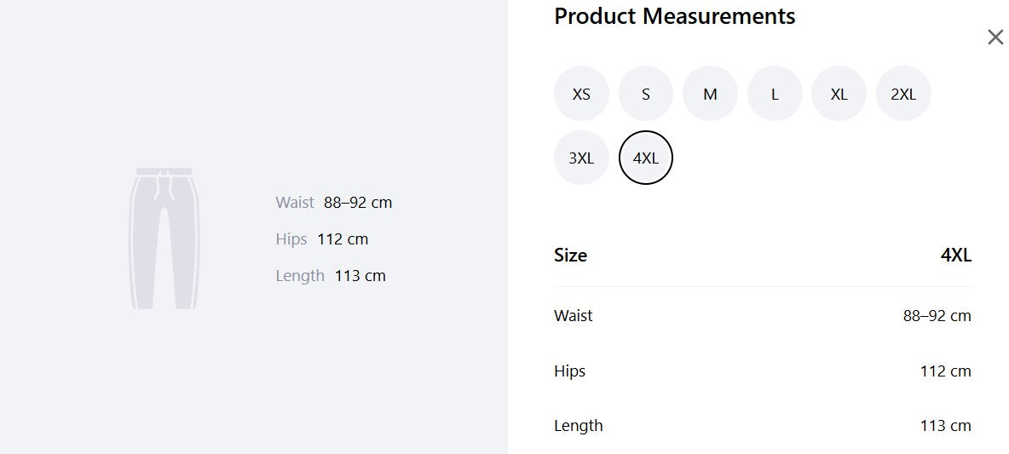The image size is (1009, 454).
Task: Select size L
Action: click(775, 94)
